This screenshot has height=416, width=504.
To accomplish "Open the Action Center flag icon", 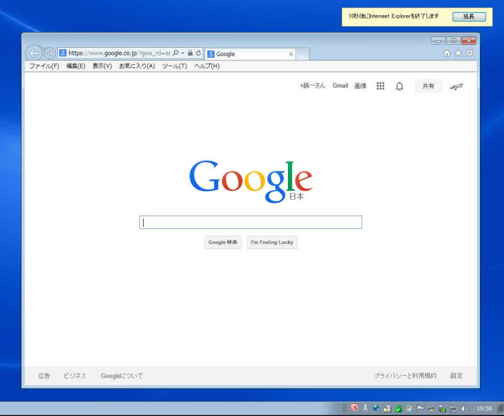I will click(x=420, y=408).
